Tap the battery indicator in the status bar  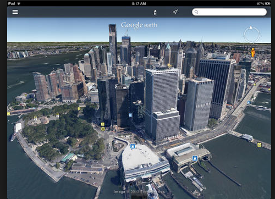(x=268, y=3)
